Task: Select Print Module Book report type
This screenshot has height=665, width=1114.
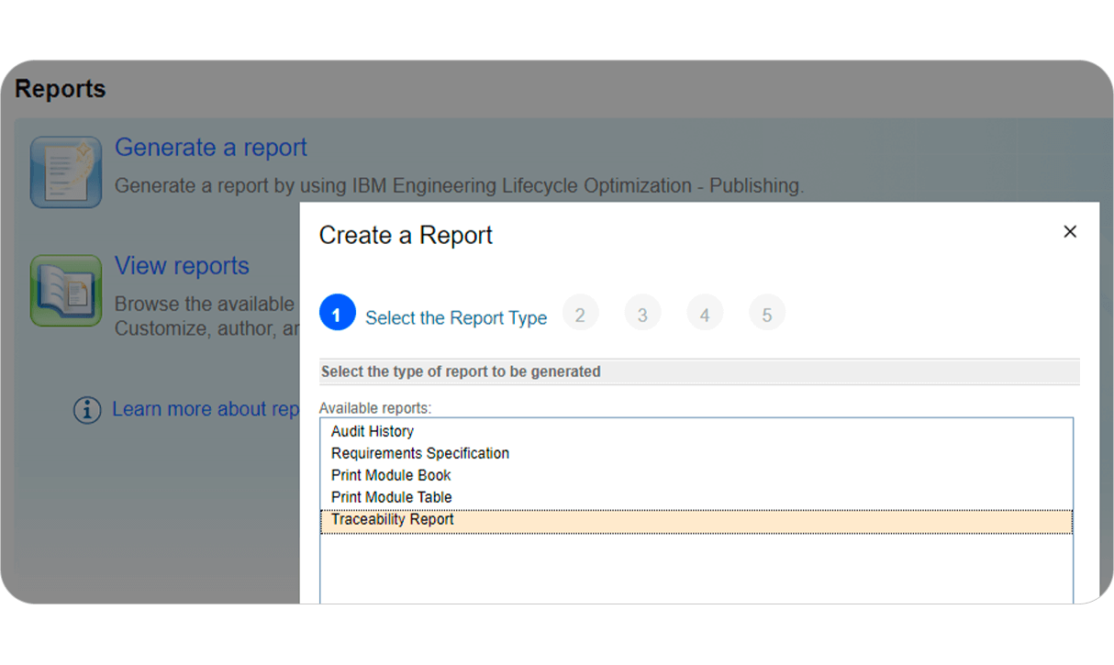Action: pyautogui.click(x=390, y=475)
